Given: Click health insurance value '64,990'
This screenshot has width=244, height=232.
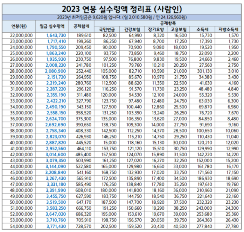Looking at the screenshot, I should pyautogui.click(x=135, y=36).
